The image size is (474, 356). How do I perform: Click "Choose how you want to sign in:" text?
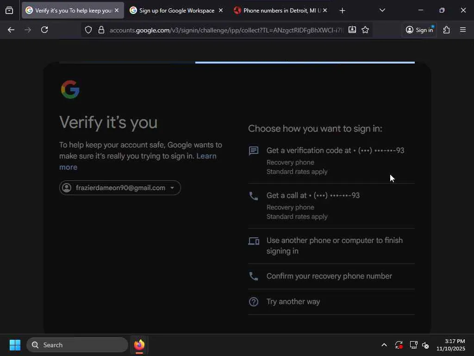[315, 129]
